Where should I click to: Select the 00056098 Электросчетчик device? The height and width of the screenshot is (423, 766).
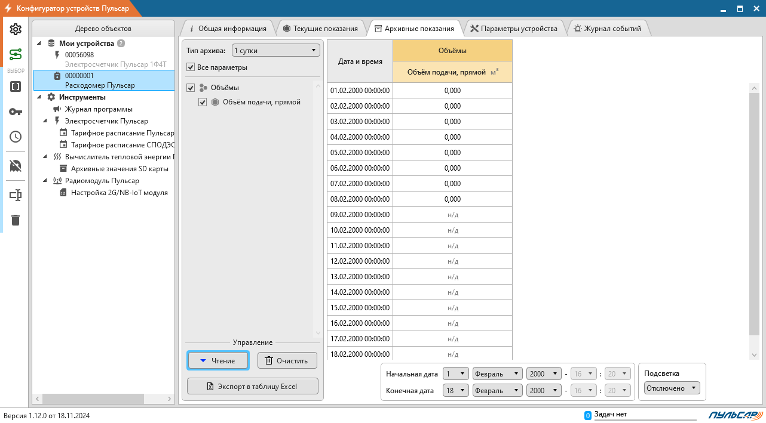pos(103,60)
